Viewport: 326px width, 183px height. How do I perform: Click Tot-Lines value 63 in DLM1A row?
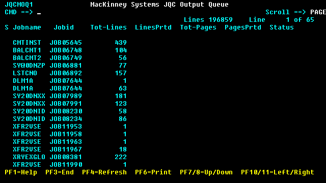click(x=123, y=88)
